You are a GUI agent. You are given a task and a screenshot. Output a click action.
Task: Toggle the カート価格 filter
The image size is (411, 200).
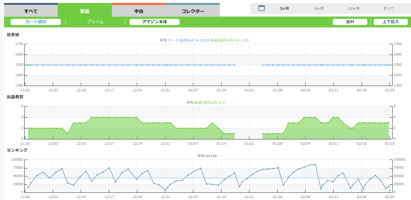pyautogui.click(x=36, y=22)
